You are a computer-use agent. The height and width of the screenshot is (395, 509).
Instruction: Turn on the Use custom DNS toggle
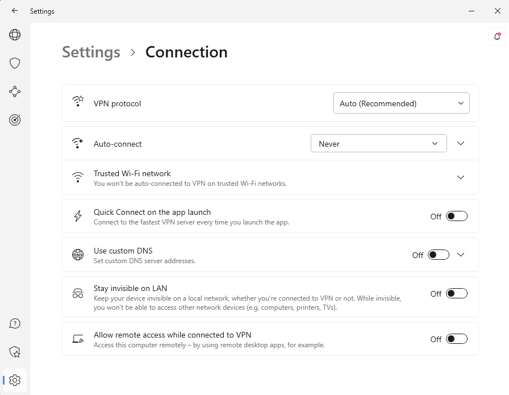tap(438, 255)
